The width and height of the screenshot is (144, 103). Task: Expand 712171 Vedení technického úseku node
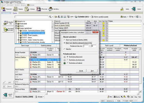(19, 33)
